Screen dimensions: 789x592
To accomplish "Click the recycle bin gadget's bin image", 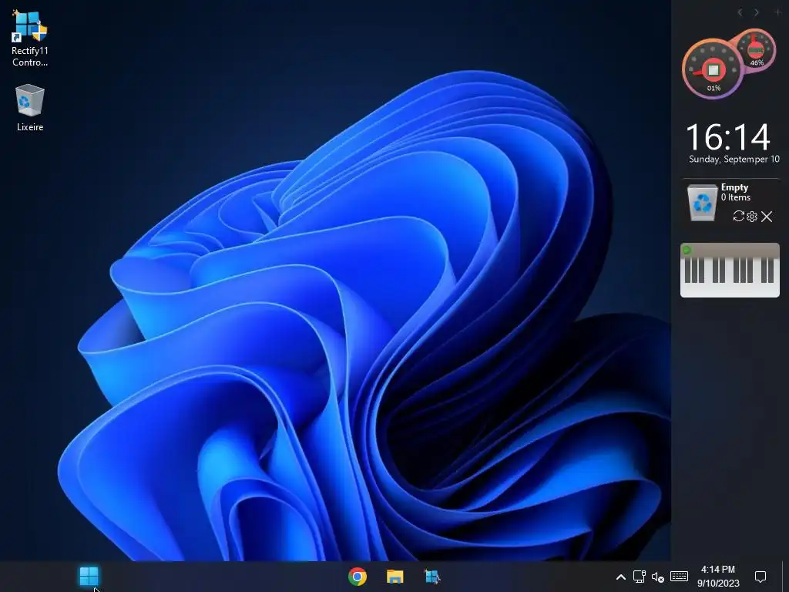I will [x=702, y=203].
